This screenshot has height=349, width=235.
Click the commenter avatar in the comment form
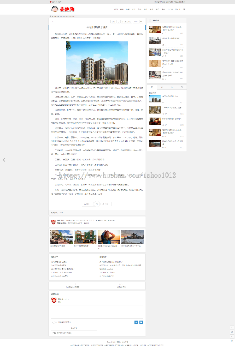54,300
